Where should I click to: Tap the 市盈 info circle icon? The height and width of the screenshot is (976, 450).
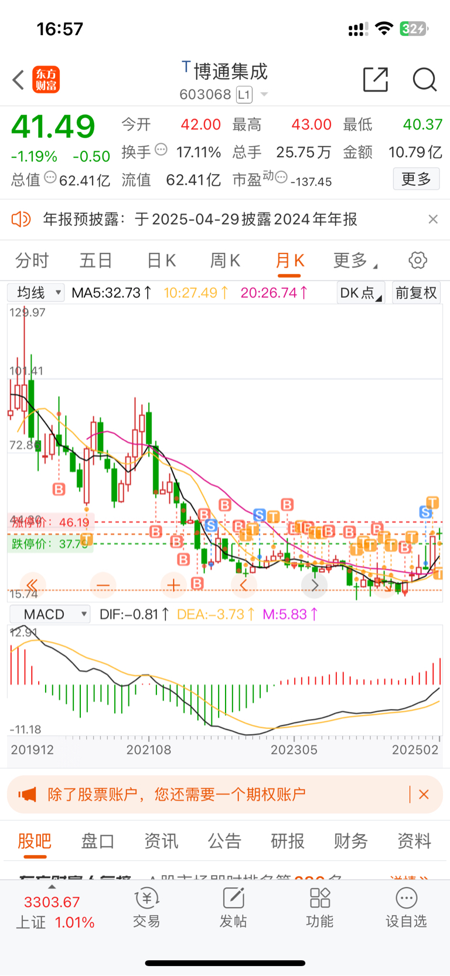(x=281, y=177)
